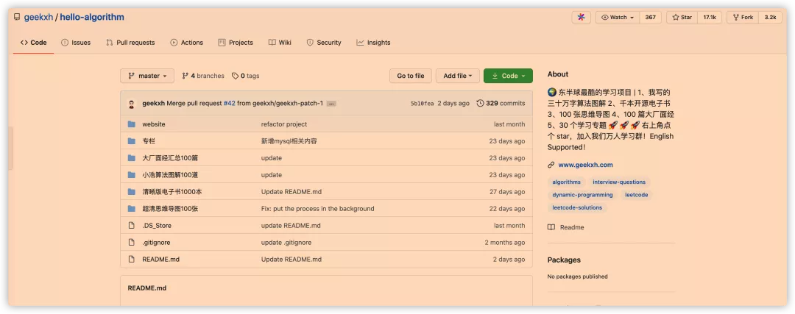The height and width of the screenshot is (314, 795).
Task: Click the colorful star extension icon button
Action: coord(581,17)
